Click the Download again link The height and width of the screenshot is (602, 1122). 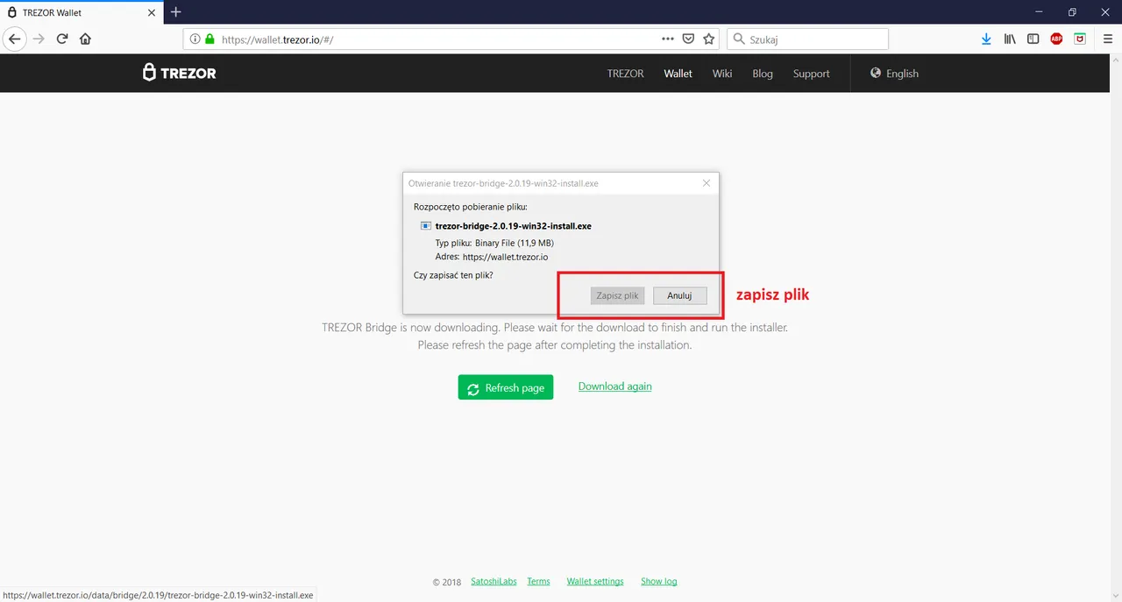pyautogui.click(x=614, y=386)
